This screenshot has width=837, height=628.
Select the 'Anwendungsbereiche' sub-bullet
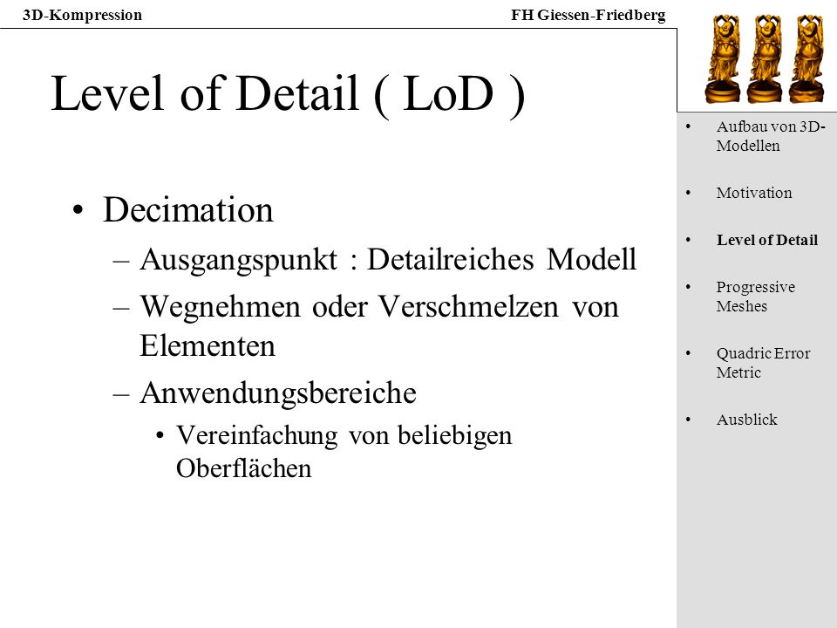click(x=277, y=393)
